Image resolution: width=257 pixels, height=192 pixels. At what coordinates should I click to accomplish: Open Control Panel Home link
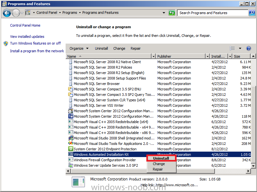click(25, 25)
